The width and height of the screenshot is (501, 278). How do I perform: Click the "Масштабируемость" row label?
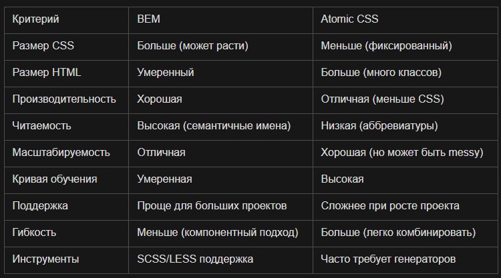tap(66, 153)
